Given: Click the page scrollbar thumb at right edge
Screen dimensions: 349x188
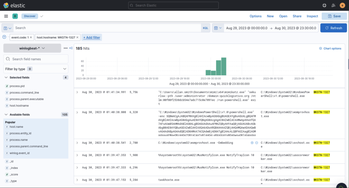Looking at the screenshot, I should coord(348,64).
